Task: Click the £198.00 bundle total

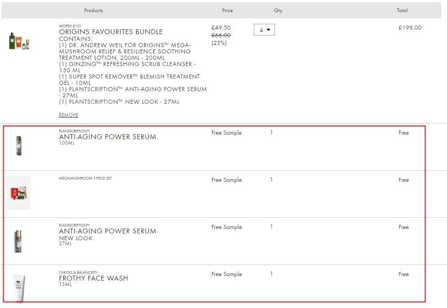Action: (x=410, y=28)
